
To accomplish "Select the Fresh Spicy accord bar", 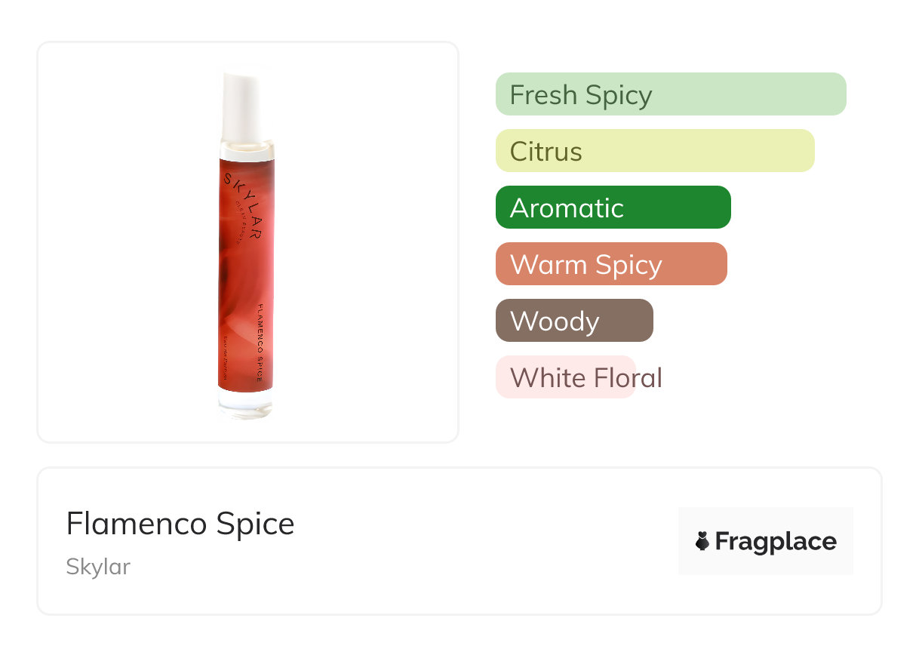I will [670, 94].
